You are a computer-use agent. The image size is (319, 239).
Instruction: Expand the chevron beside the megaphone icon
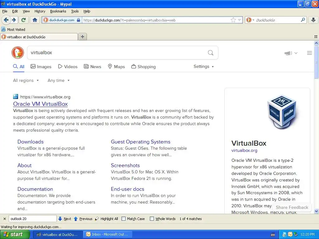click(x=296, y=53)
